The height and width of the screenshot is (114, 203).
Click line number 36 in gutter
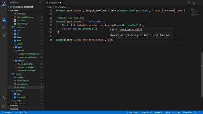(x=51, y=40)
